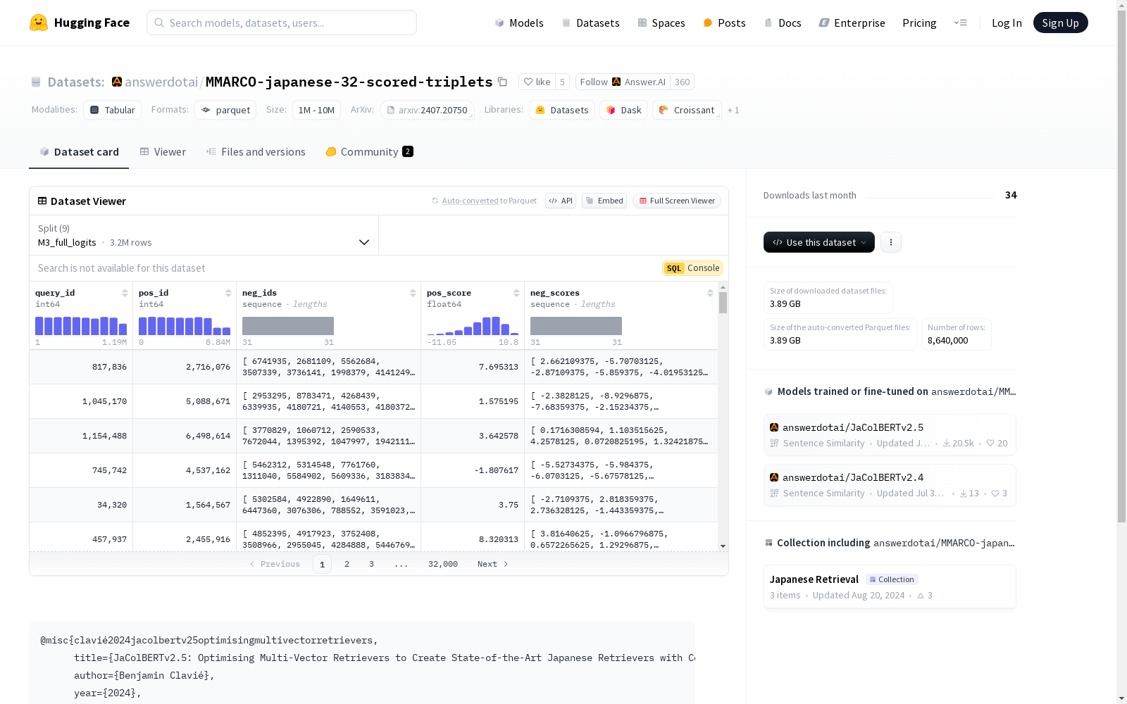Click the heart like icon
1127x704 pixels.
click(x=528, y=82)
